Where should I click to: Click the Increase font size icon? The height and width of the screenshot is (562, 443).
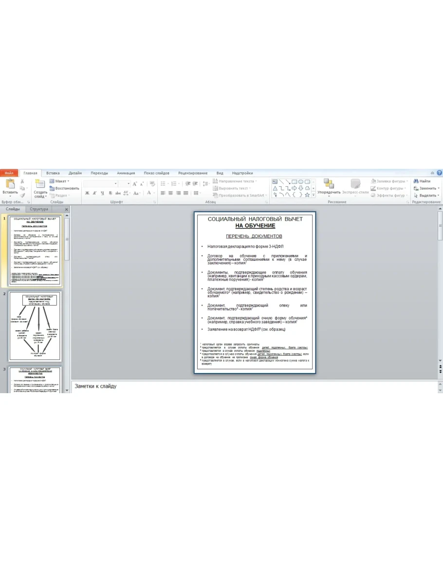tap(135, 184)
